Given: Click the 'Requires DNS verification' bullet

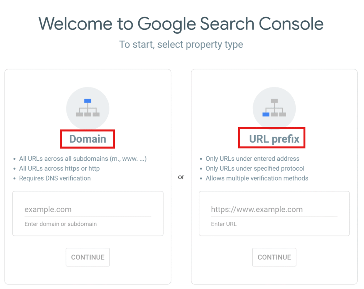Looking at the screenshot, I should coord(55,178).
